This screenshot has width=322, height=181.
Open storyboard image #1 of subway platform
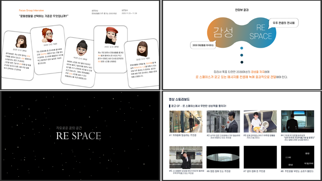(185, 122)
